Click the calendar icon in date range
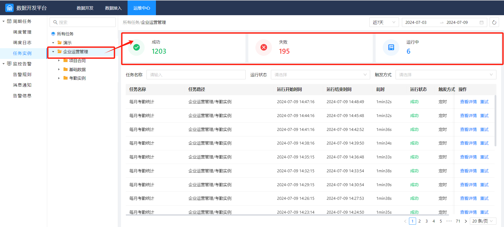 pos(481,23)
